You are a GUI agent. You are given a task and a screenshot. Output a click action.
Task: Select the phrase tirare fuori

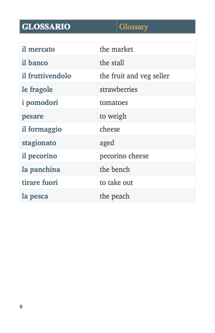40,183
